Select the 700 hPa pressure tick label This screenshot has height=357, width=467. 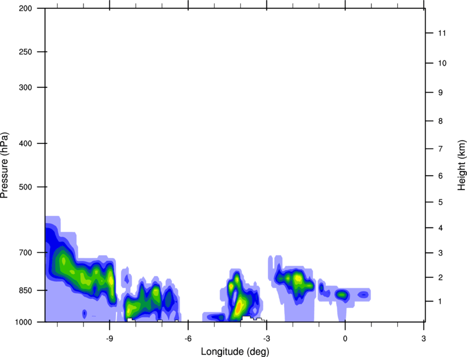pos(26,253)
